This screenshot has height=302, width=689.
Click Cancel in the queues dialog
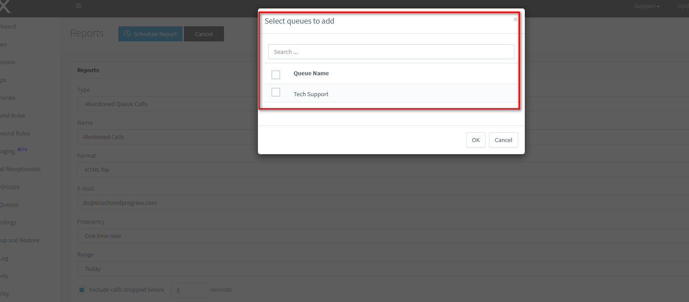click(503, 140)
